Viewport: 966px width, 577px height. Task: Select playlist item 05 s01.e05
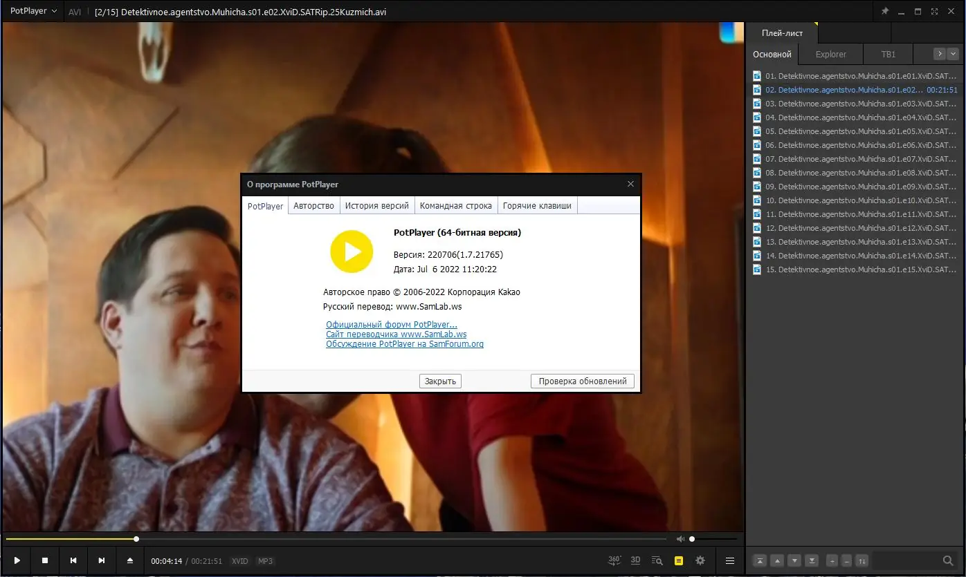tap(855, 131)
